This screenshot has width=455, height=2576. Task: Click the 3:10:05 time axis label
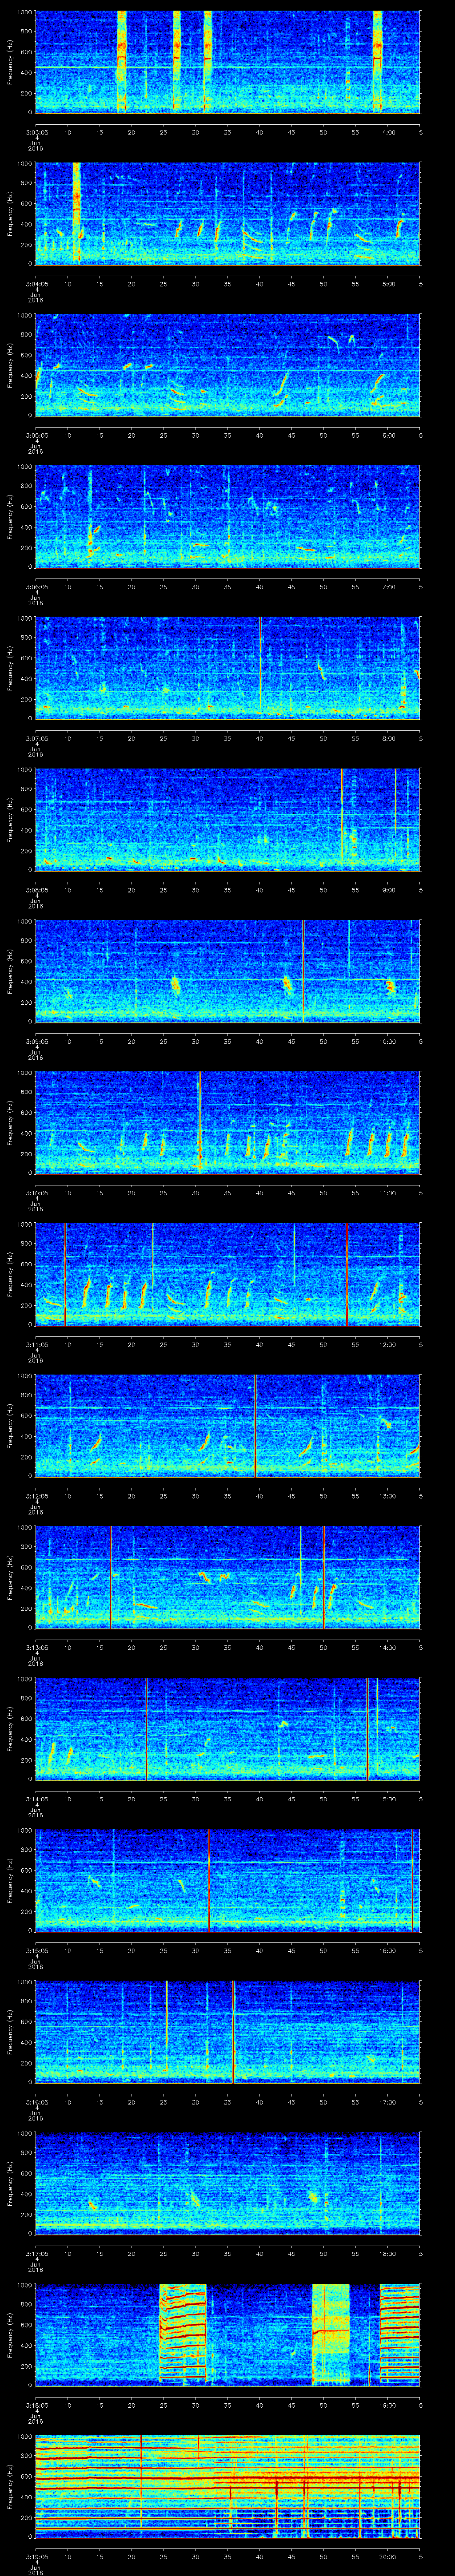pyautogui.click(x=36, y=1192)
